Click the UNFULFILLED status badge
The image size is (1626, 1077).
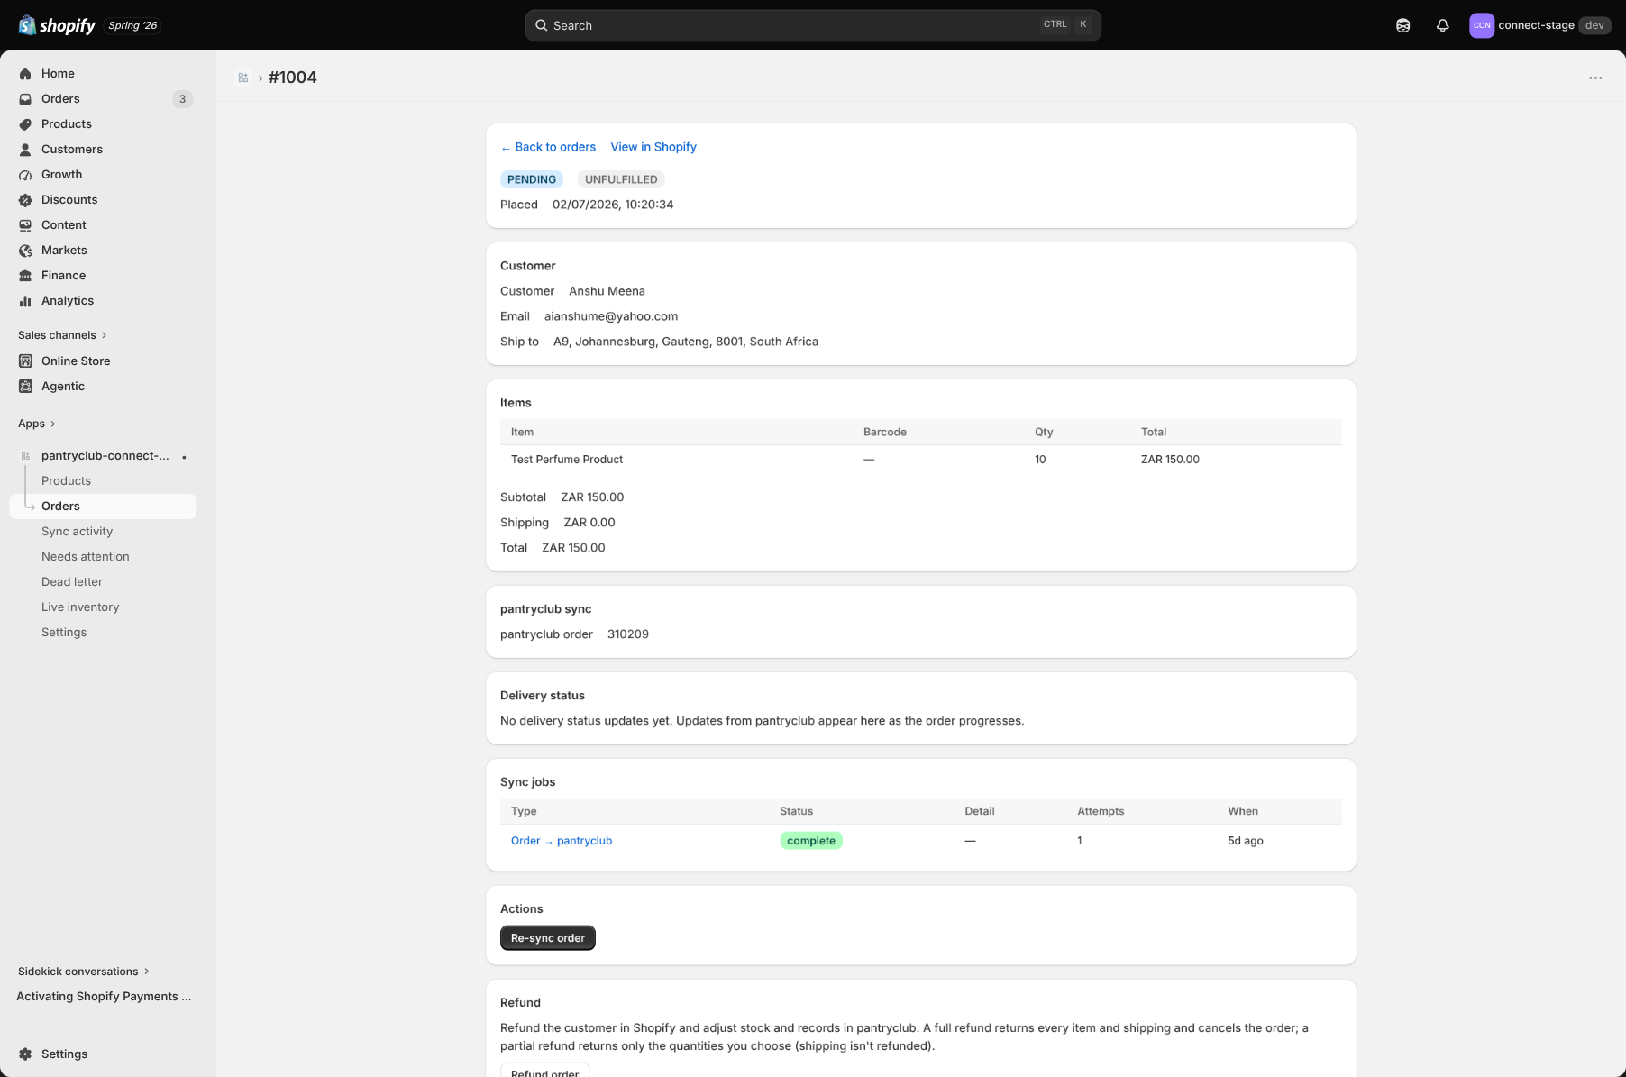tap(621, 179)
